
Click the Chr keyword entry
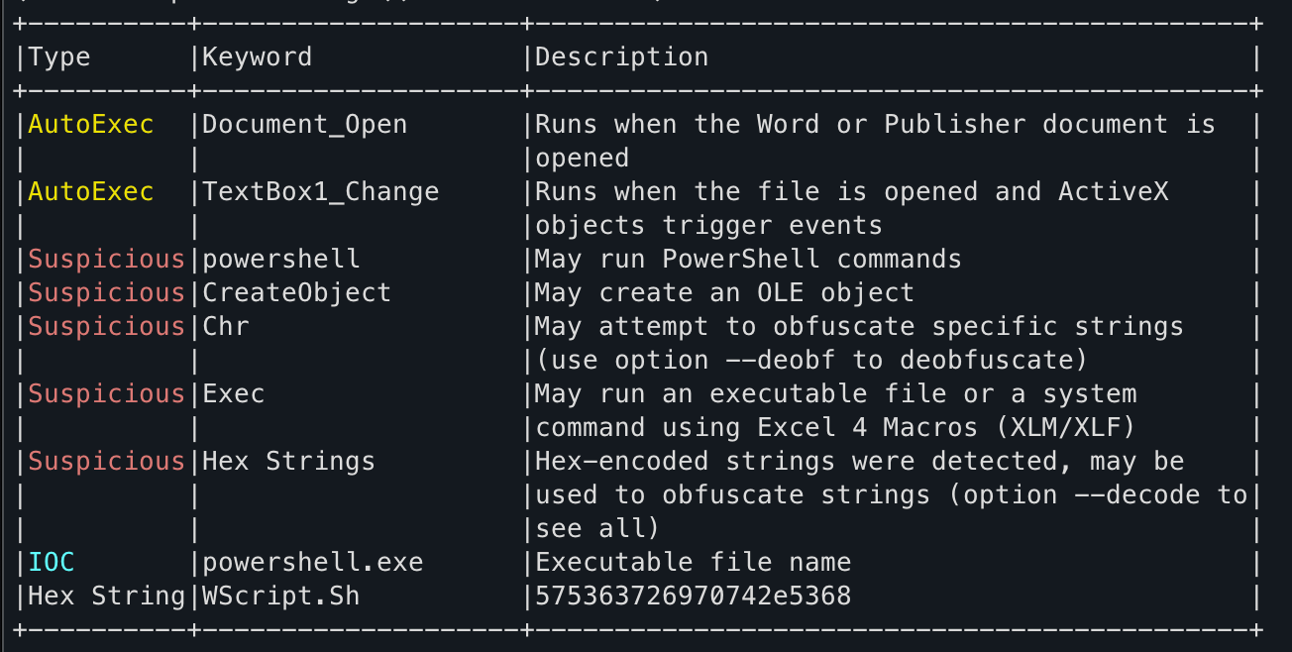click(x=226, y=327)
